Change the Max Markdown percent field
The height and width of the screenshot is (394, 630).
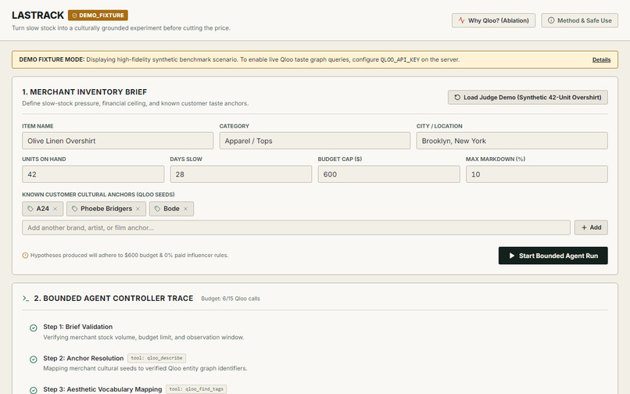click(536, 174)
